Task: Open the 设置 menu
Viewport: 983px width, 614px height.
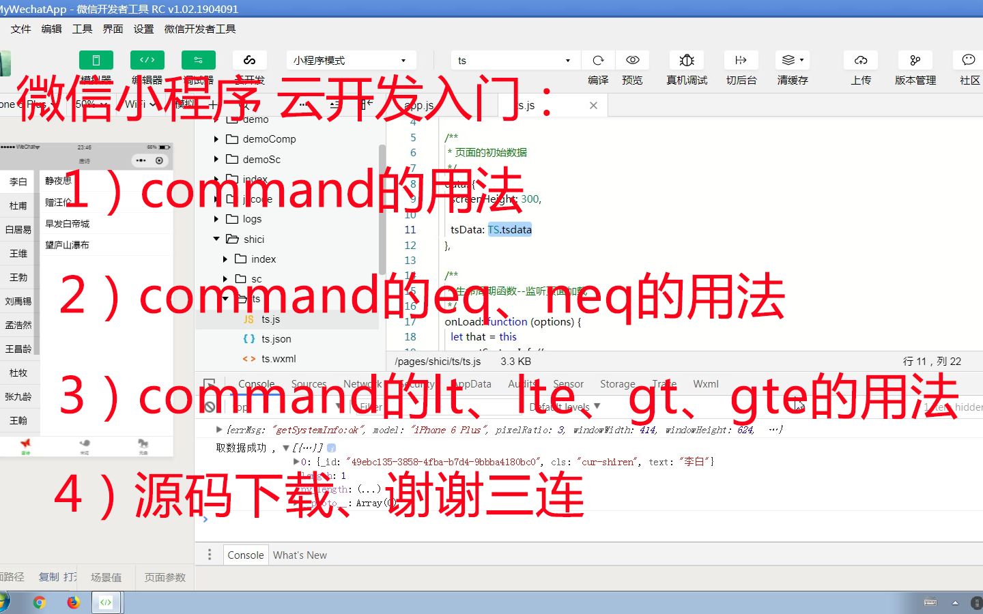Action: click(x=143, y=29)
